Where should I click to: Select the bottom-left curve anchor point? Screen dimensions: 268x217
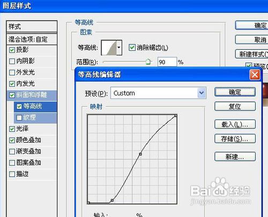(89, 203)
